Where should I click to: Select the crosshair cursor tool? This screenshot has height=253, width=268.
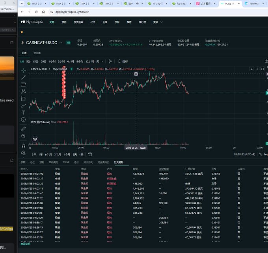23,70
